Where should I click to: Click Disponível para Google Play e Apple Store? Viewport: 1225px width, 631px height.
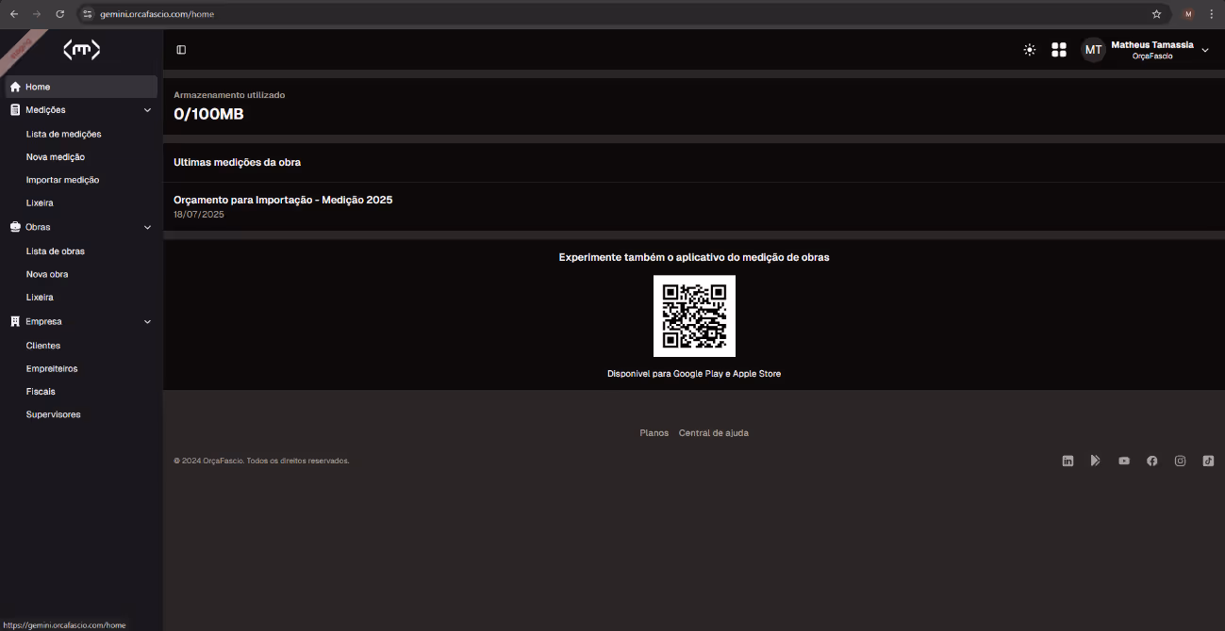pyautogui.click(x=694, y=374)
